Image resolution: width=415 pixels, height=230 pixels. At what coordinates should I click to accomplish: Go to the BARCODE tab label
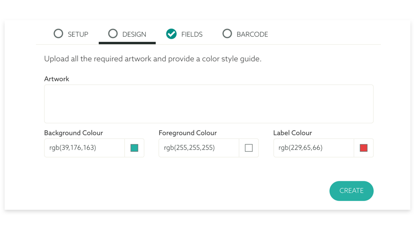coord(252,34)
